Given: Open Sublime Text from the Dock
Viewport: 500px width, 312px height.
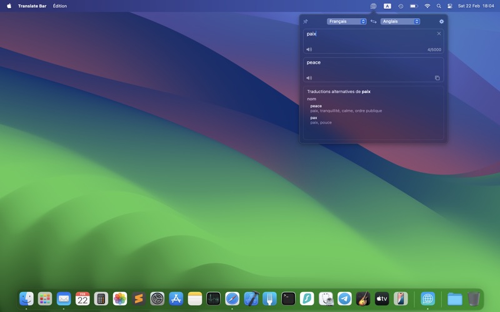Looking at the screenshot, I should 139,299.
